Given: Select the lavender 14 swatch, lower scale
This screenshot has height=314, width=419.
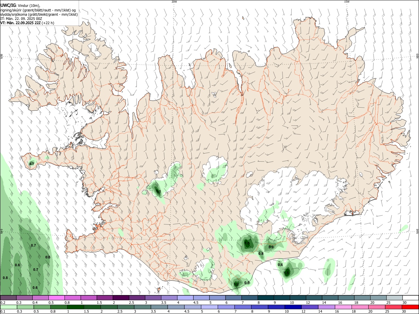Looking at the screenshot, I should pos(327,307).
